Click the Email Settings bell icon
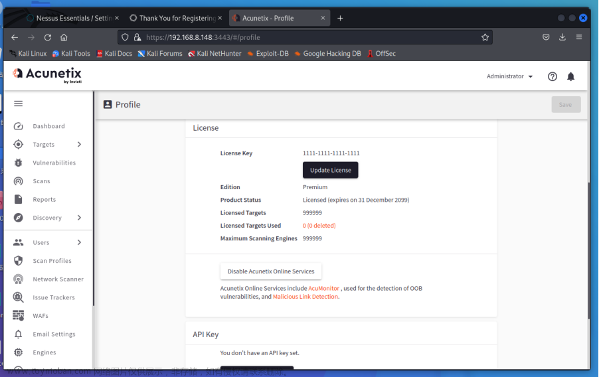The height and width of the screenshot is (377, 599). point(19,335)
